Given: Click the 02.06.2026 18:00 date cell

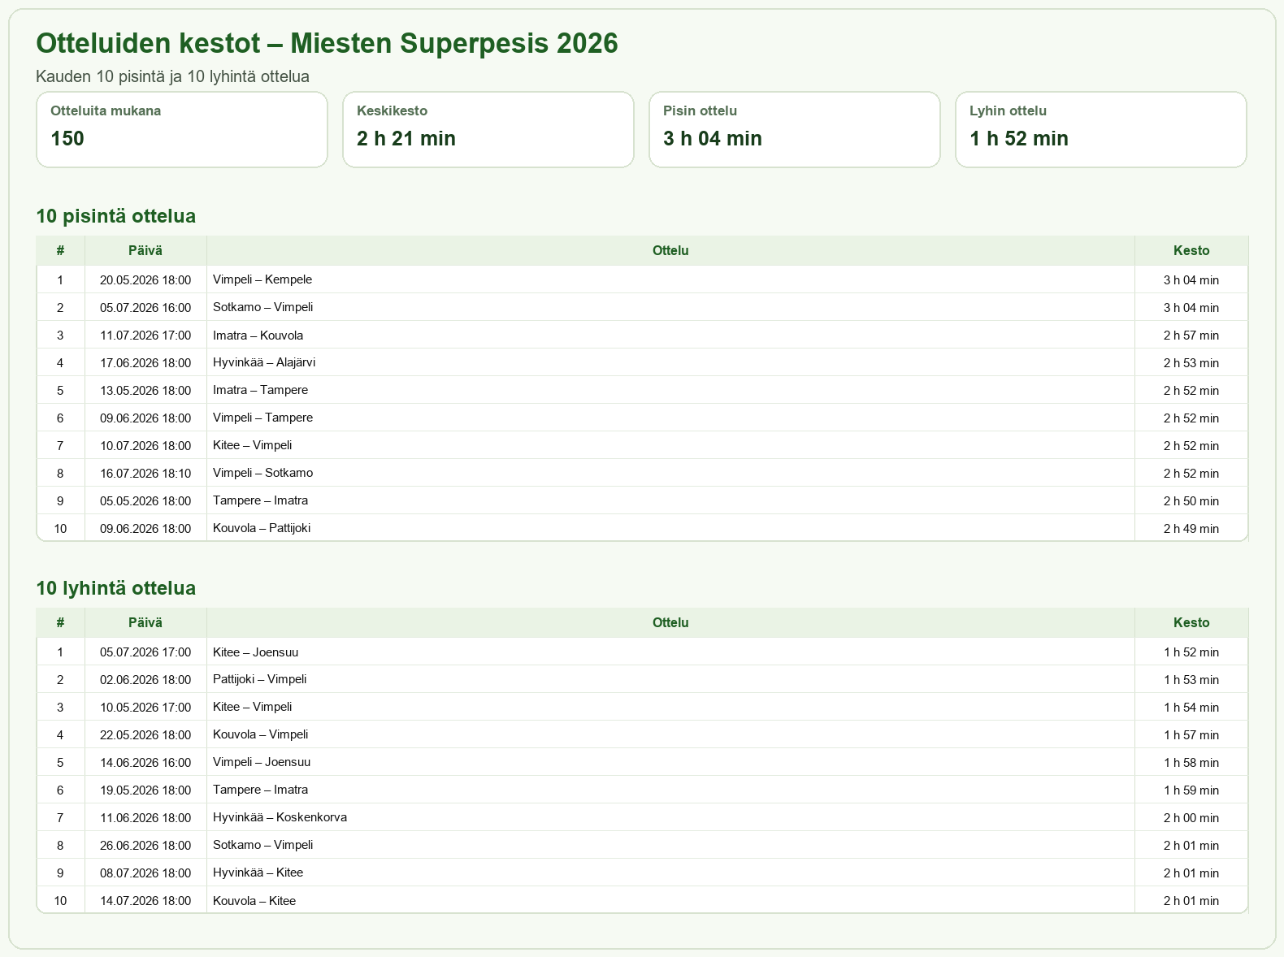Looking at the screenshot, I should [x=145, y=679].
